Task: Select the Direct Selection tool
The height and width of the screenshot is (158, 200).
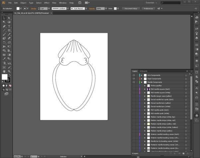Action: (x=9, y=18)
